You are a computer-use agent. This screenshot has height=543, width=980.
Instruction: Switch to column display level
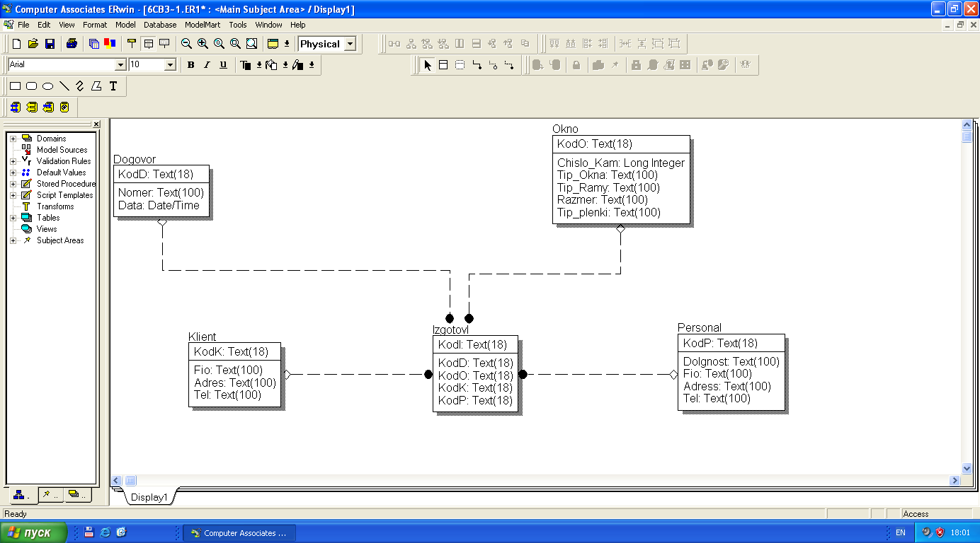coord(148,44)
